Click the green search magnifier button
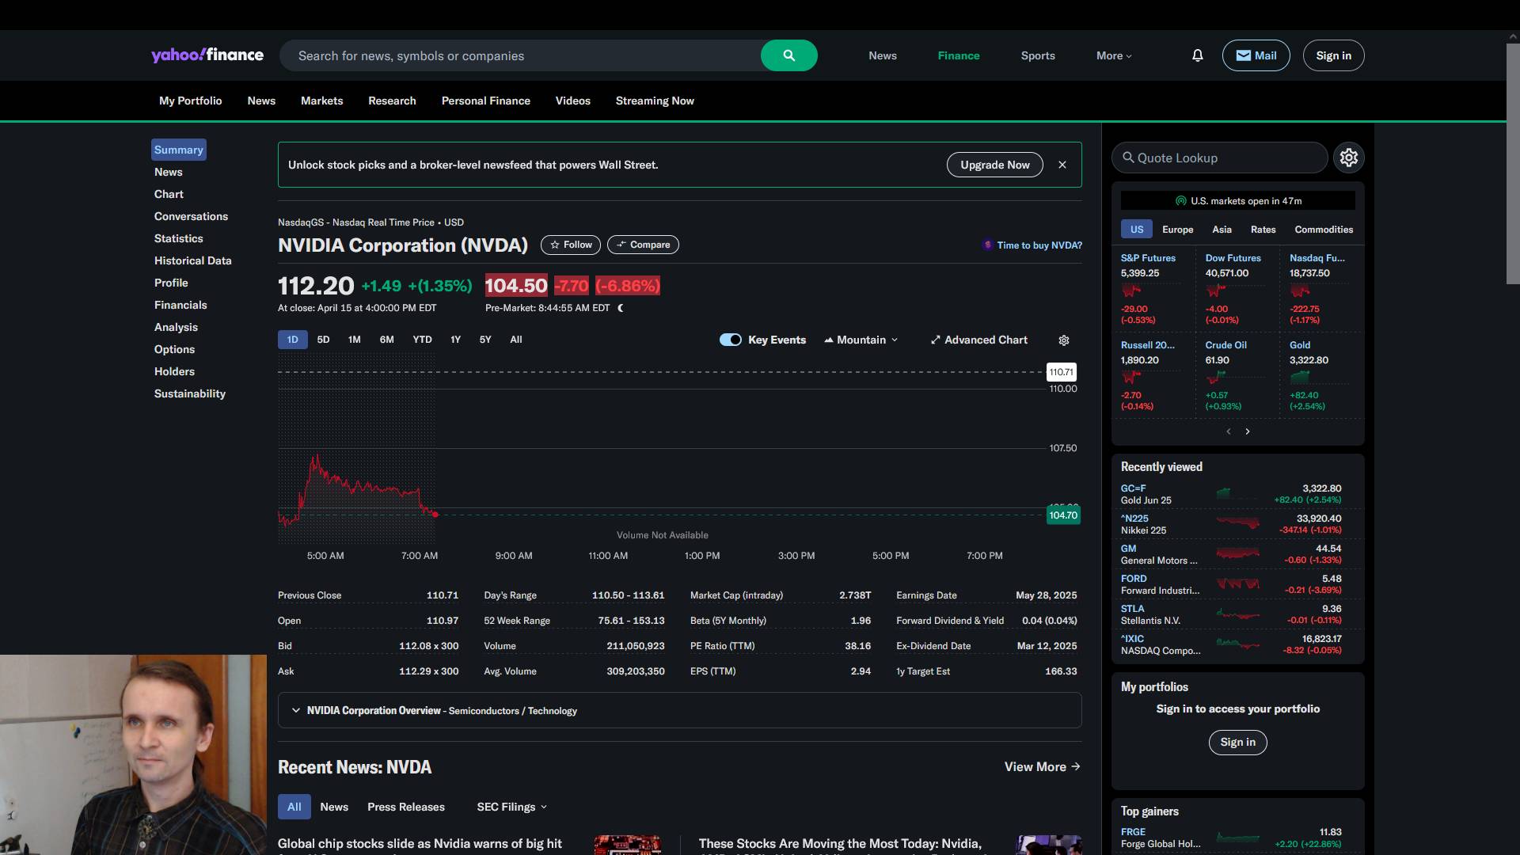The height and width of the screenshot is (855, 1520). point(788,55)
